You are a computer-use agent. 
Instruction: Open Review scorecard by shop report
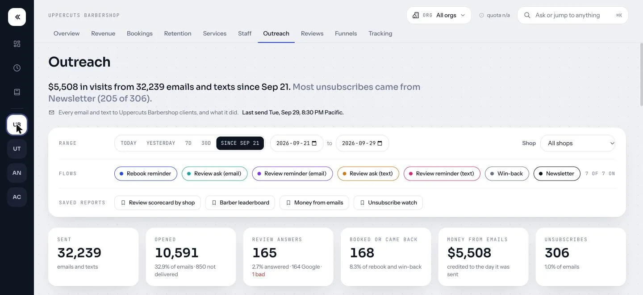pos(158,203)
